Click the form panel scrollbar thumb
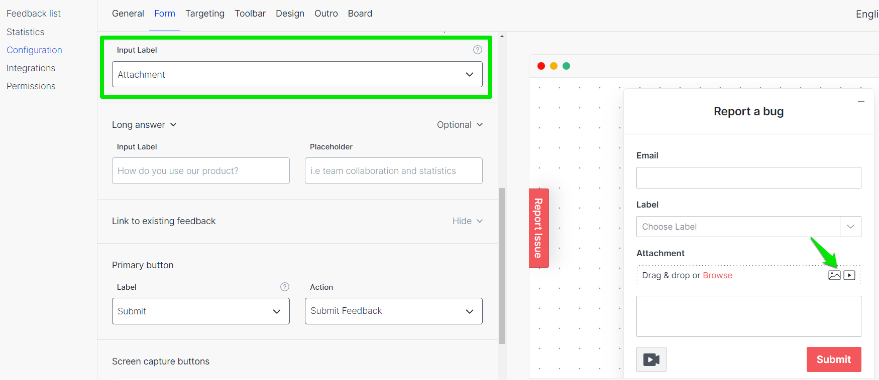 point(502,266)
